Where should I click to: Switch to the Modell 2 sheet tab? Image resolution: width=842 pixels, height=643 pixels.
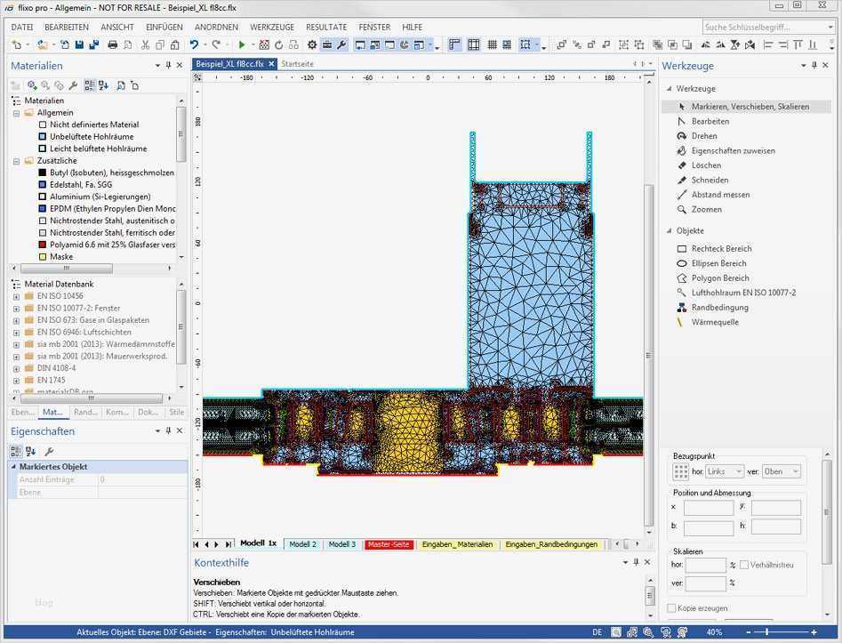[302, 544]
